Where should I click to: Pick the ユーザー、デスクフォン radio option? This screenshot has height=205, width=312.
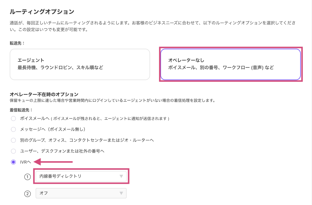click(x=13, y=151)
